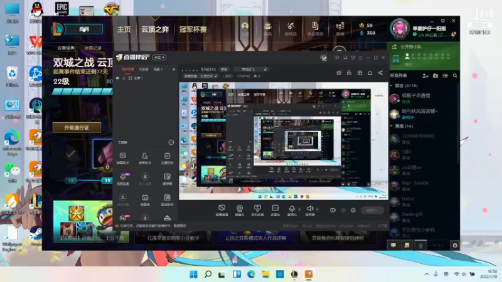
Task: Open 商城 store icon in League client
Action: pos(339,28)
